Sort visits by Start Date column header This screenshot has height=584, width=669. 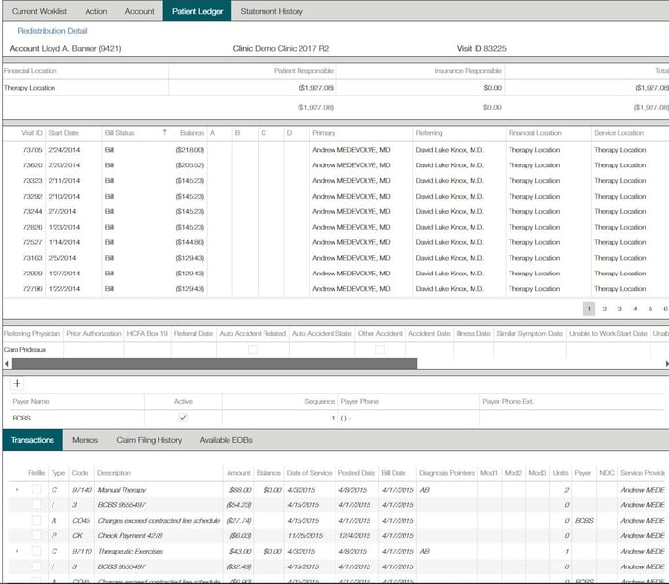(x=62, y=132)
